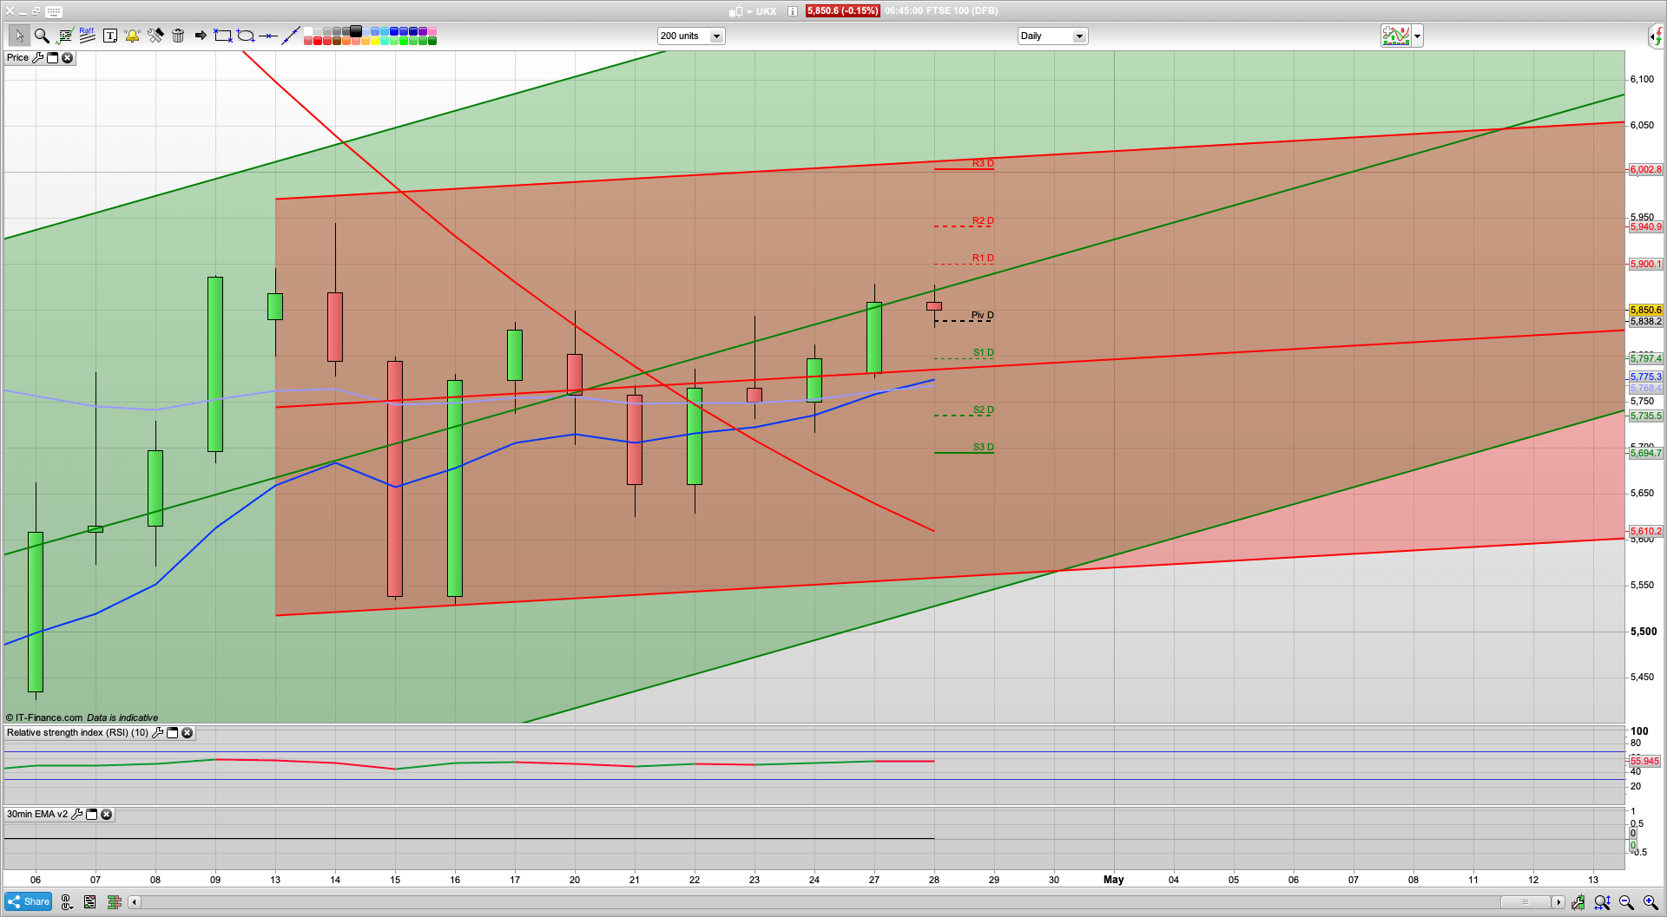The image size is (1667, 917).
Task: Open the alert bell tool
Action: [x=132, y=36]
